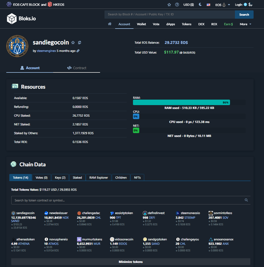Image resolution: width=264 pixels, height=267 pixels.
Task: Switch to the Contract sub-tab
Action: click(76, 68)
